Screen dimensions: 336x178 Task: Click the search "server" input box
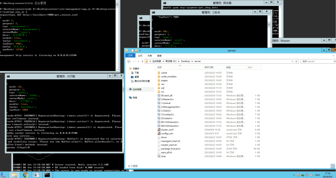(315, 61)
